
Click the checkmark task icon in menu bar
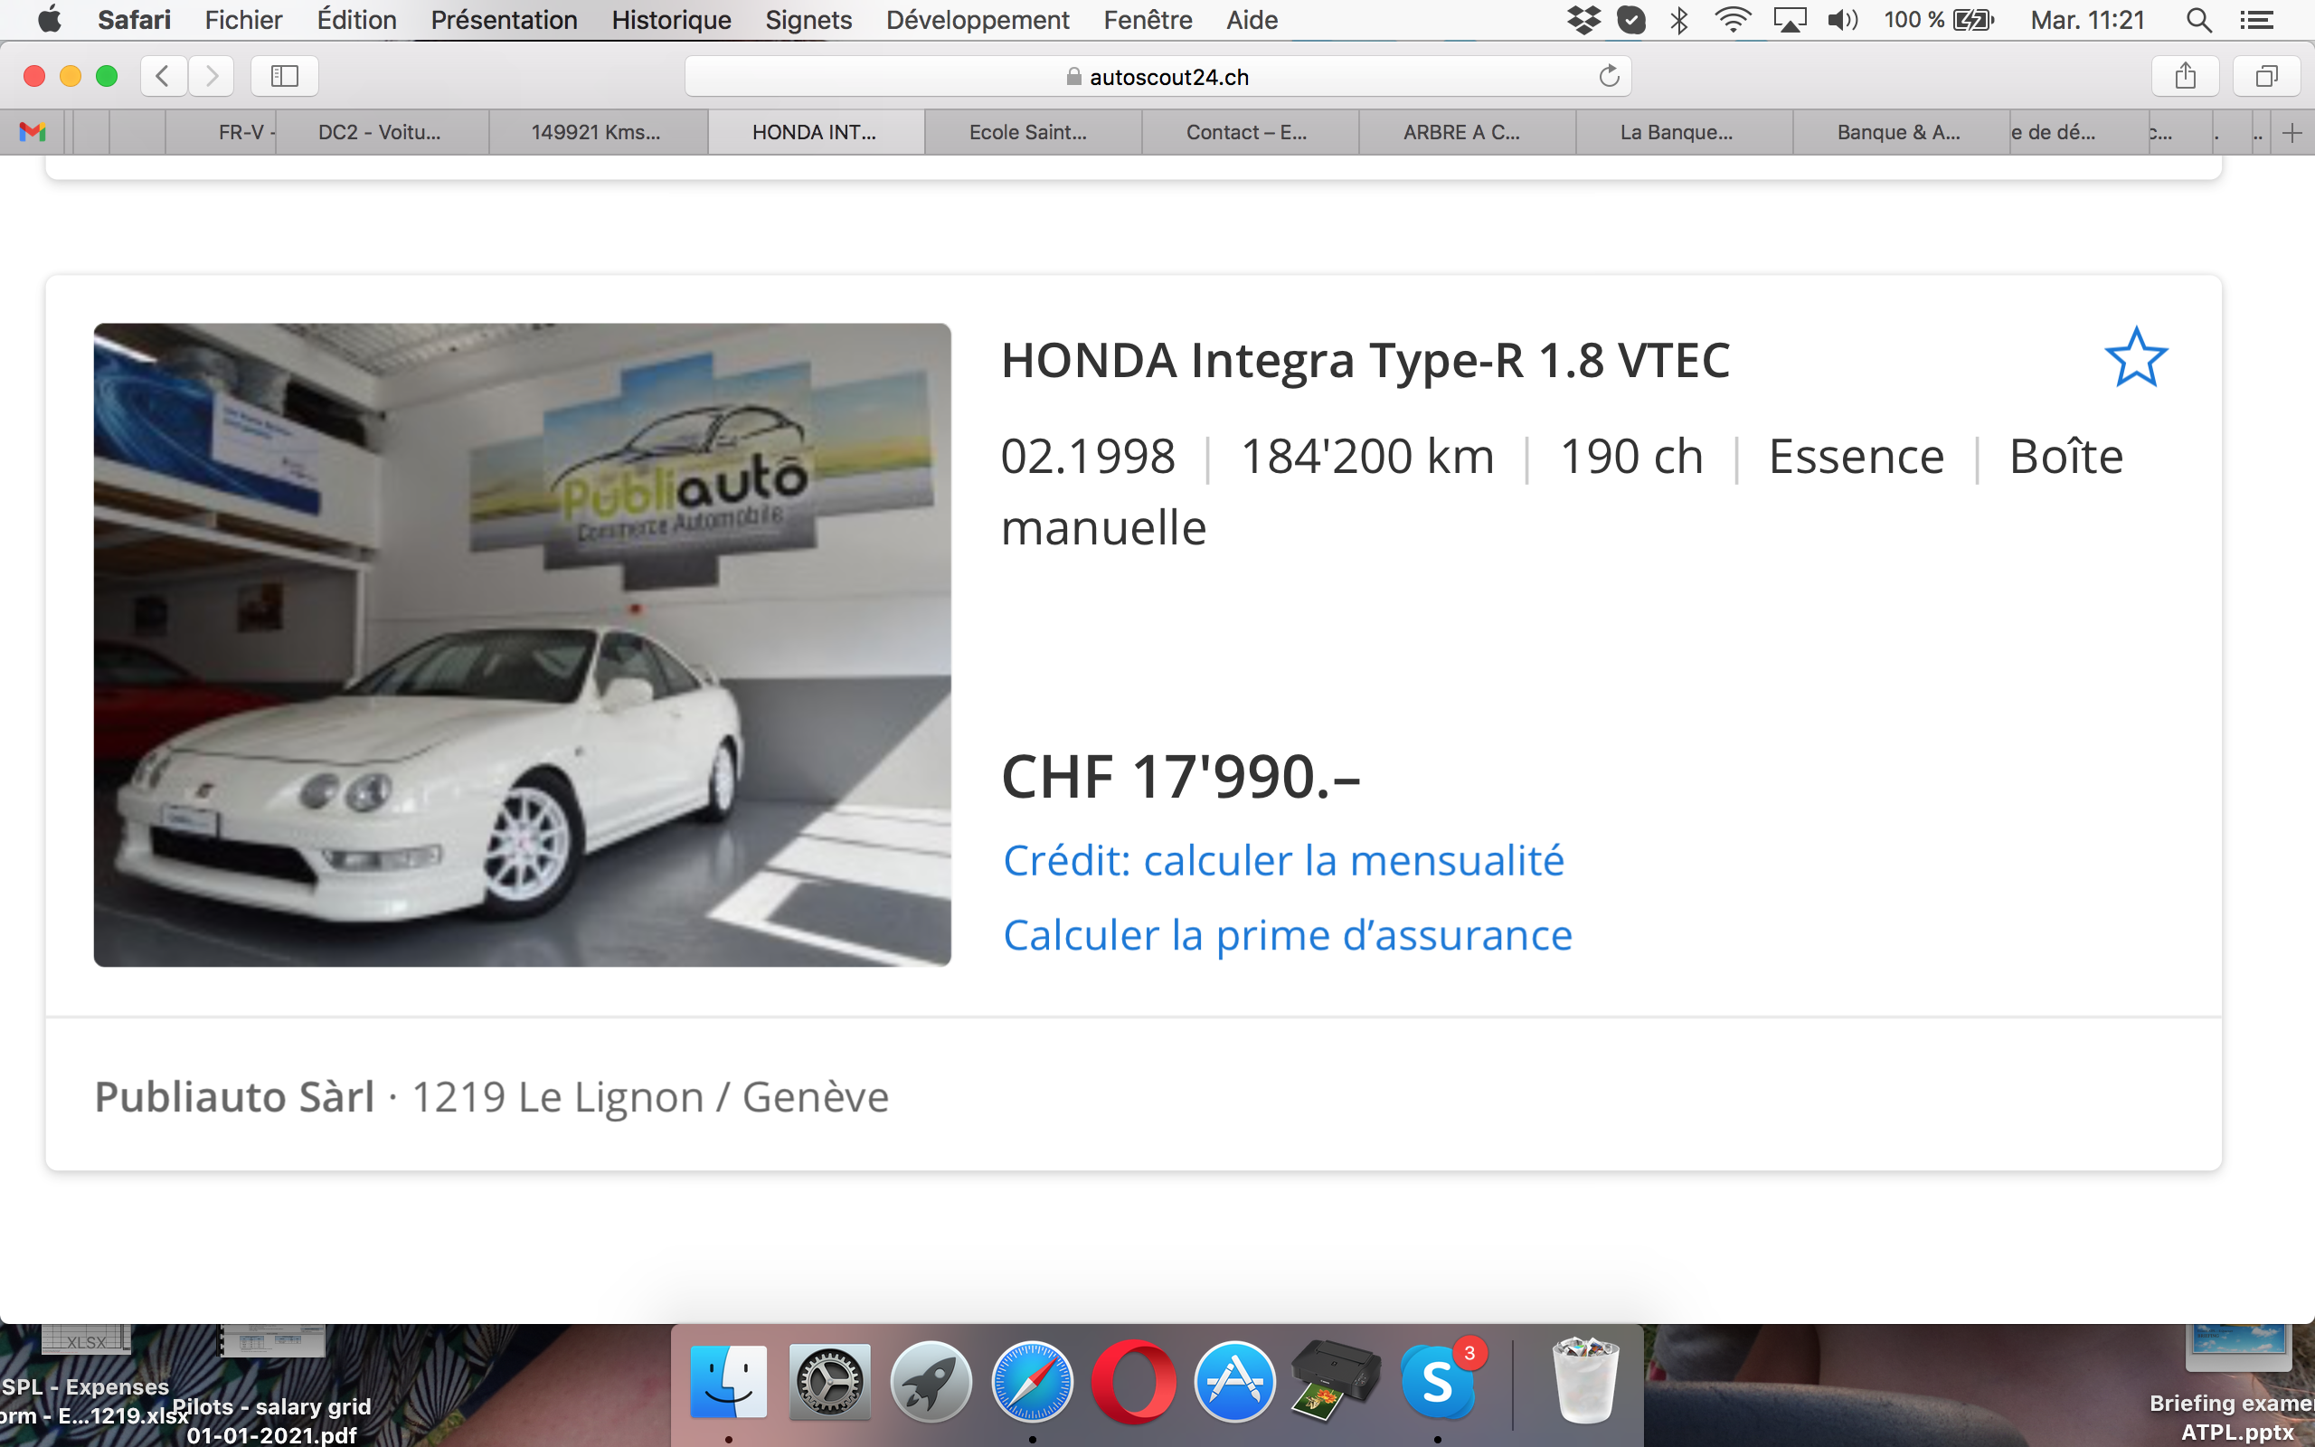pyautogui.click(x=1631, y=19)
